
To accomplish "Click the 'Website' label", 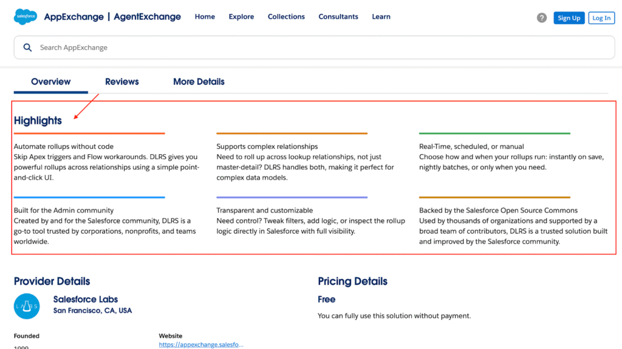I will [x=171, y=336].
